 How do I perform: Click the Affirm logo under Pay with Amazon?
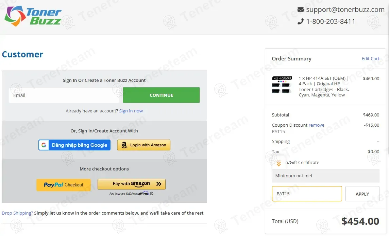point(143,193)
